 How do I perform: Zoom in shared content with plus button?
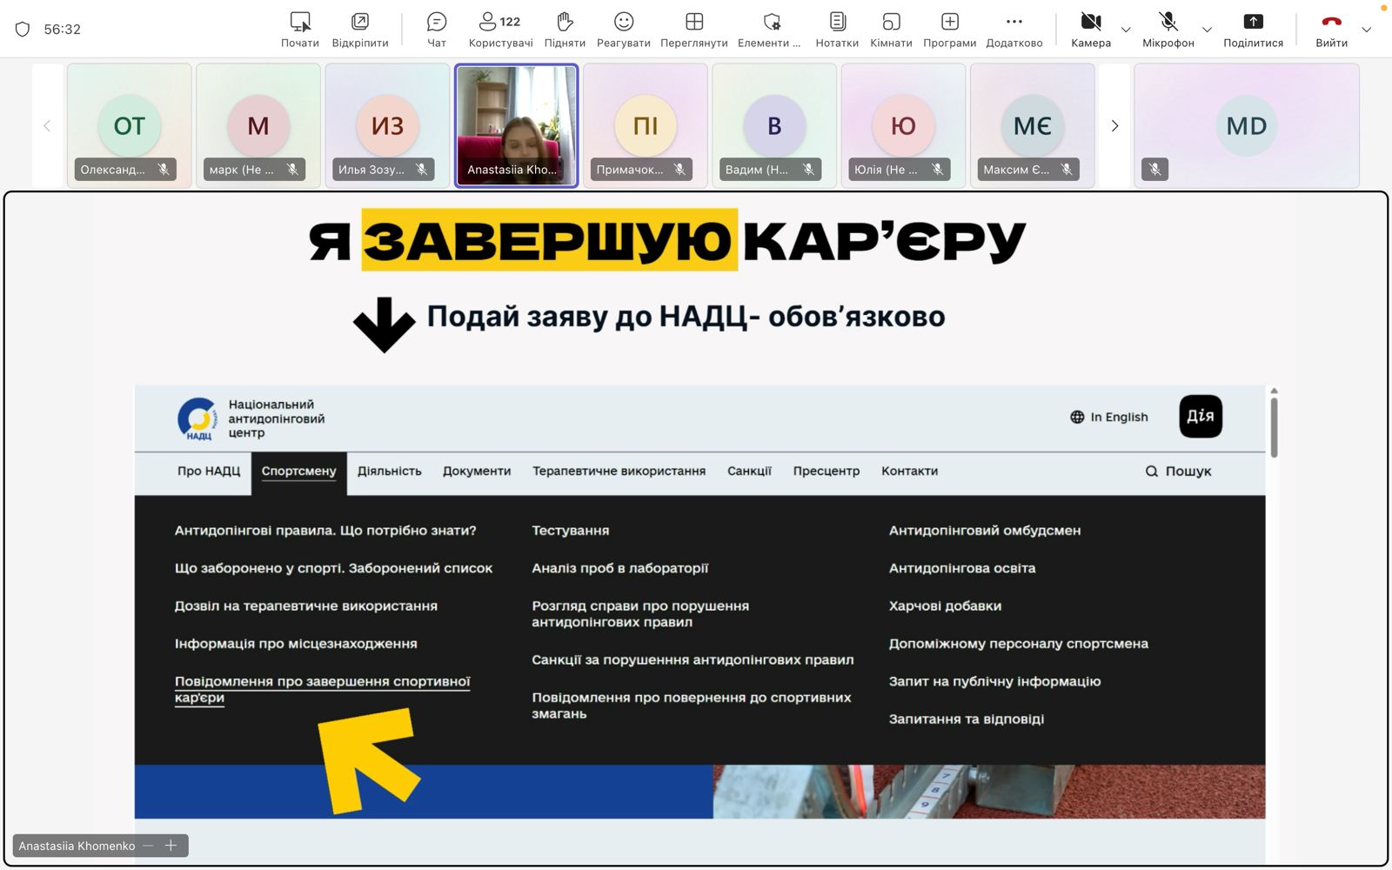[171, 846]
